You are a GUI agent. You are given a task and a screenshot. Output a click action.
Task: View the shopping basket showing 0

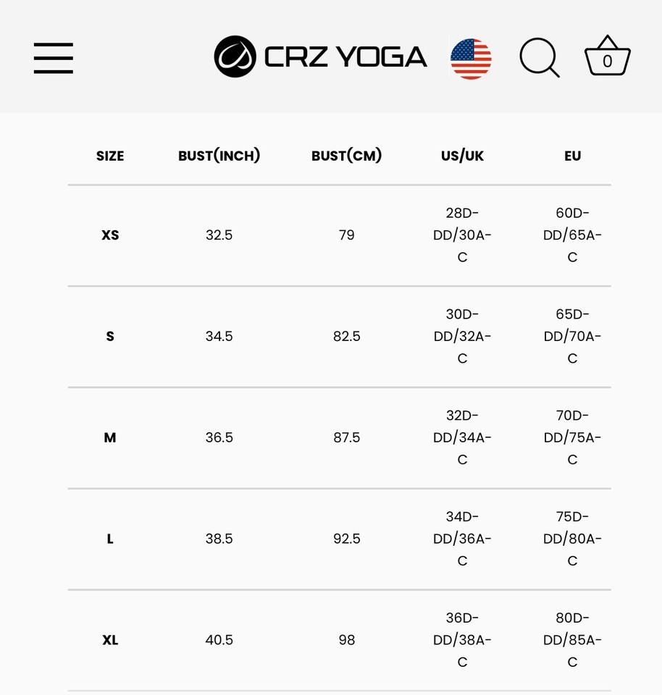tap(608, 56)
